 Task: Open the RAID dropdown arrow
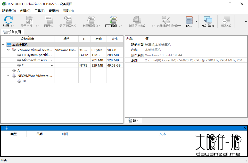tap(196, 21)
